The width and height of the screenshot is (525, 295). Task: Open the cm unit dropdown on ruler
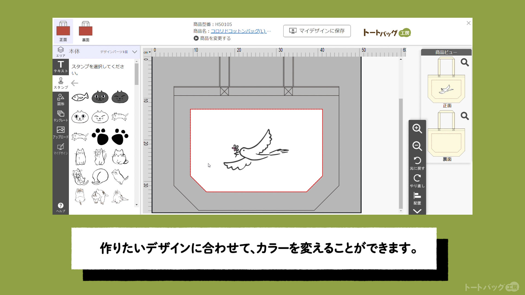pos(147,52)
